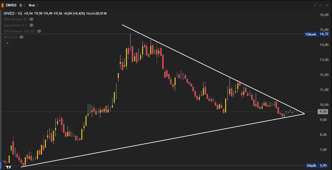
Task: Close the chart panel with X icon
Action: 327,5
